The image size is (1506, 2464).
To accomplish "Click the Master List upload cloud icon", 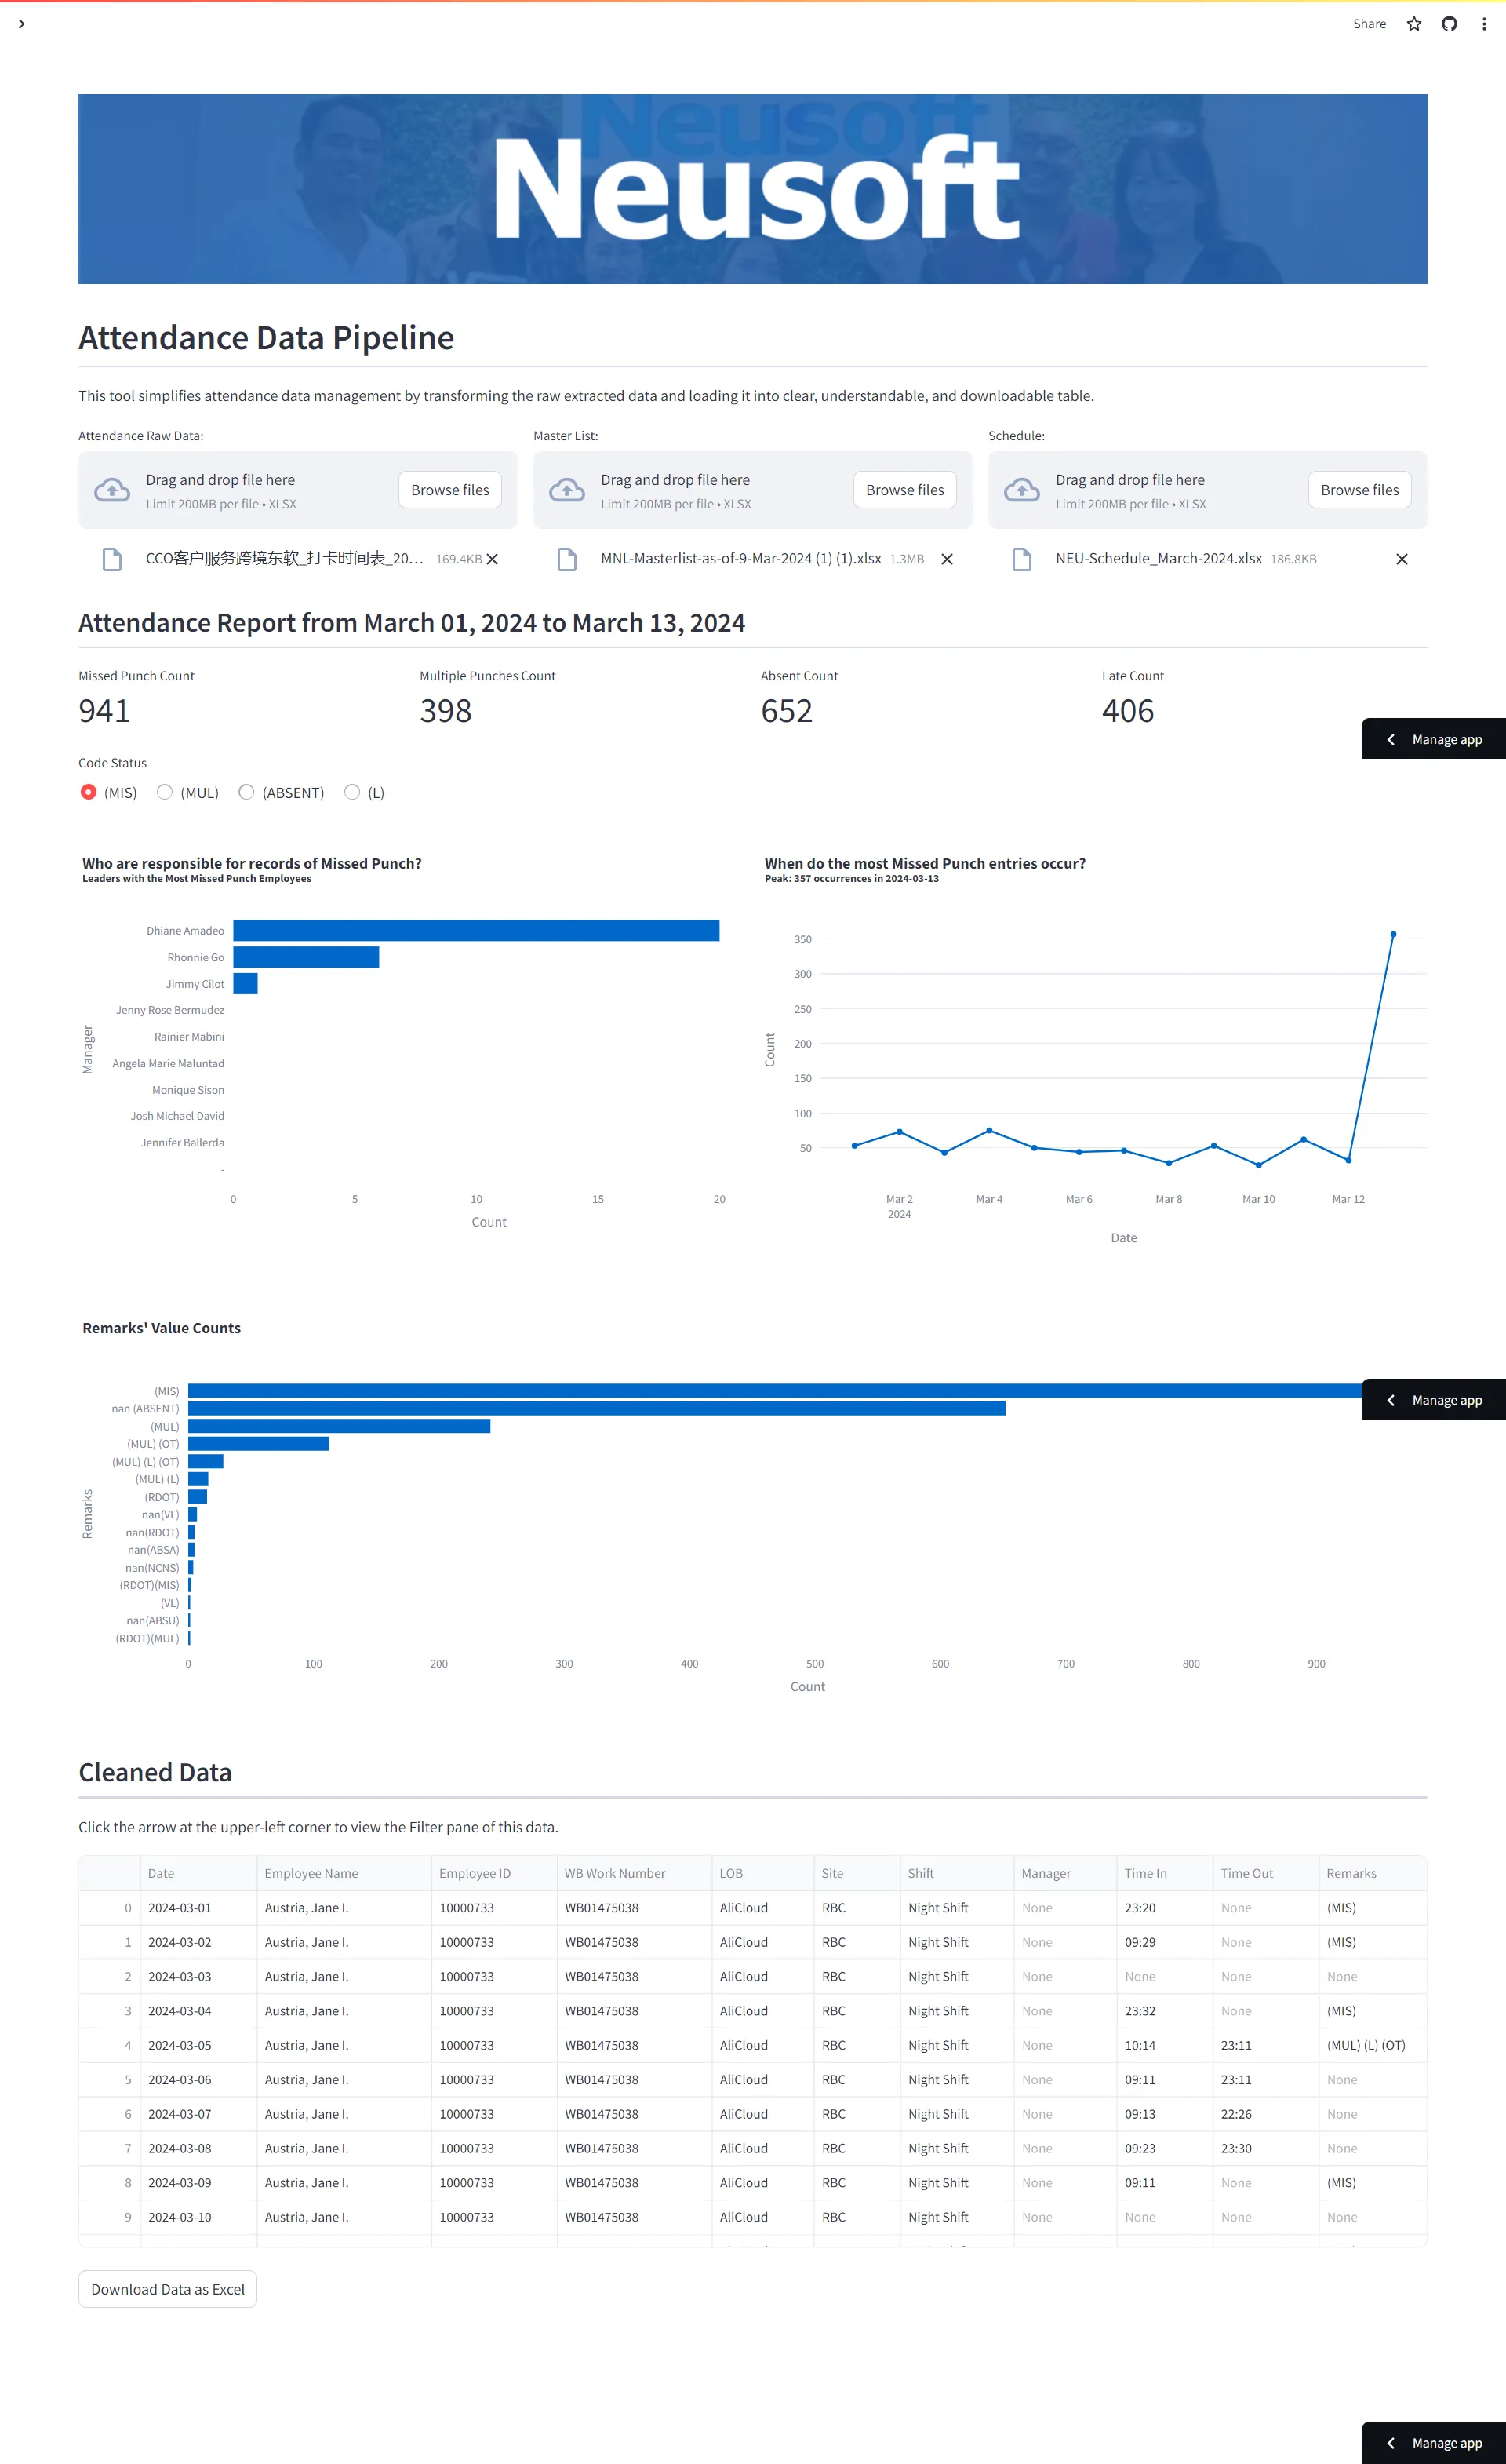I will (566, 490).
